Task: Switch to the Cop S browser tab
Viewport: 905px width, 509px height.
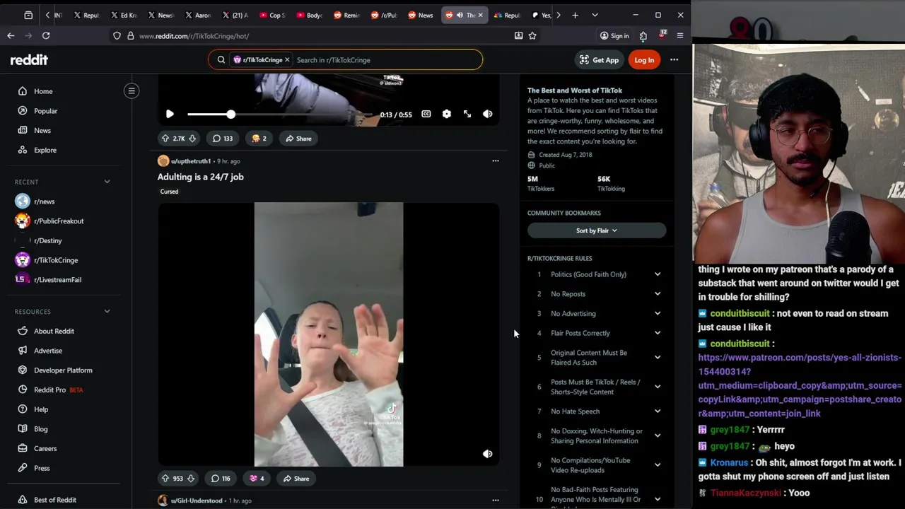Action: (x=272, y=15)
